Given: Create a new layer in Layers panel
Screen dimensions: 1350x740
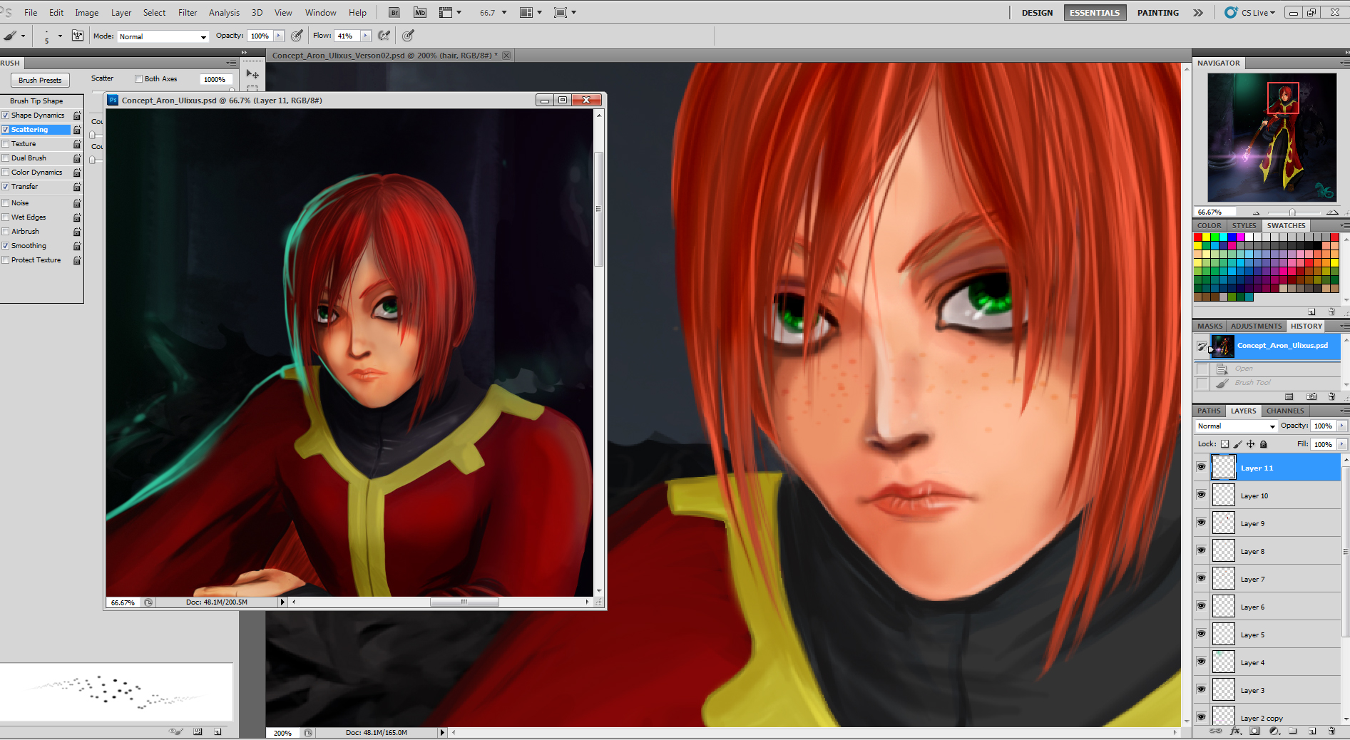Looking at the screenshot, I should pyautogui.click(x=1312, y=731).
